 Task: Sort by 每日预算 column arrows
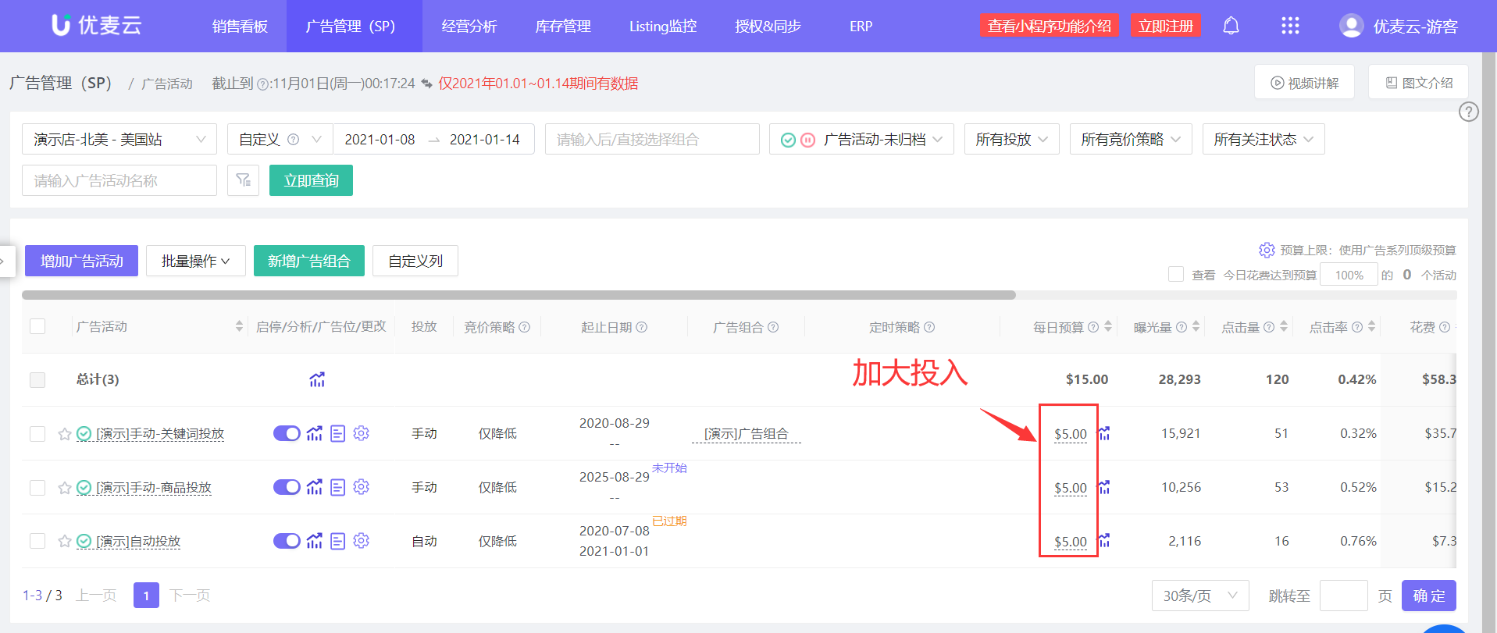click(x=1108, y=327)
